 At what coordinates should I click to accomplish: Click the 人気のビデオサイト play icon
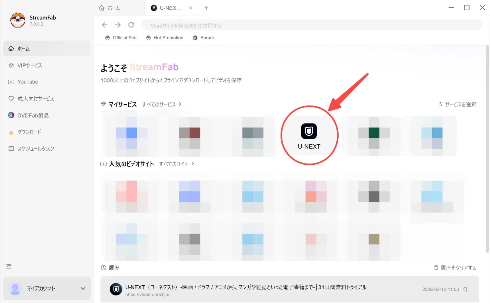pyautogui.click(x=103, y=164)
